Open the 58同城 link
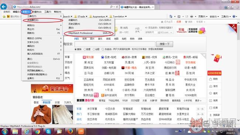Screen dimensions: 240x135 point(129,73)
